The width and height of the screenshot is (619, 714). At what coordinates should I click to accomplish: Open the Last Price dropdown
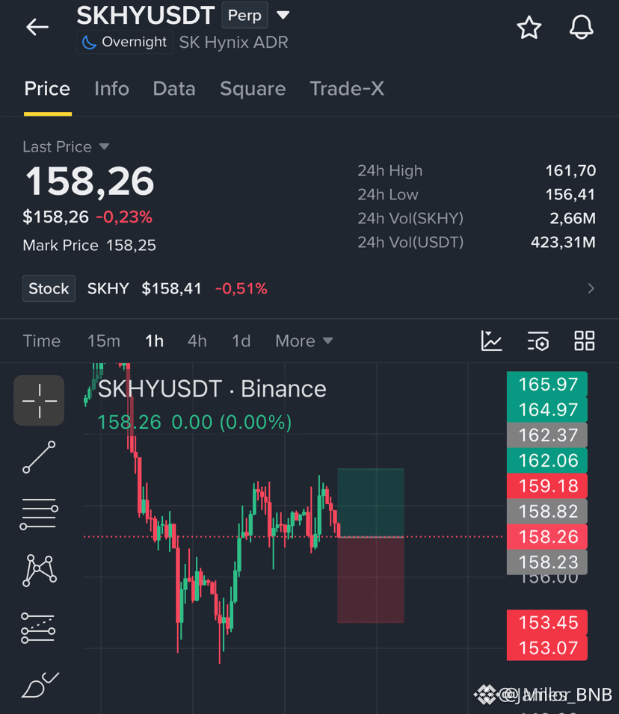click(66, 146)
